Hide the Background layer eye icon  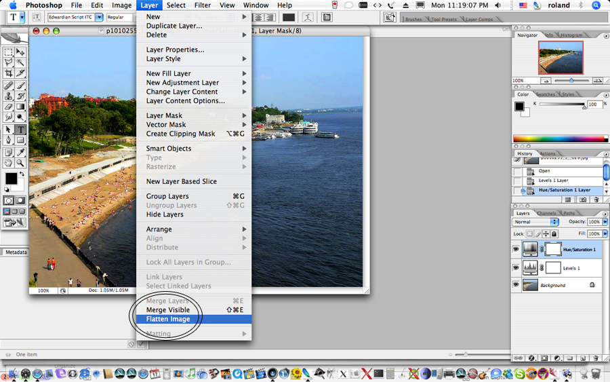point(516,285)
